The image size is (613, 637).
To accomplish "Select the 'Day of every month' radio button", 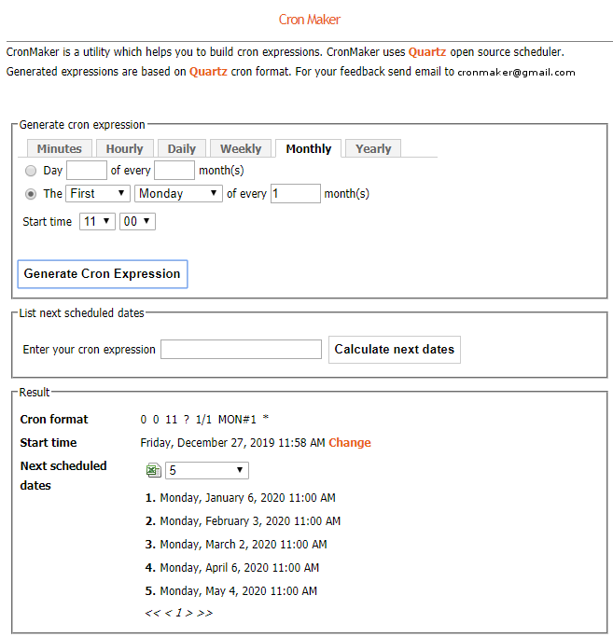I will click(x=31, y=171).
